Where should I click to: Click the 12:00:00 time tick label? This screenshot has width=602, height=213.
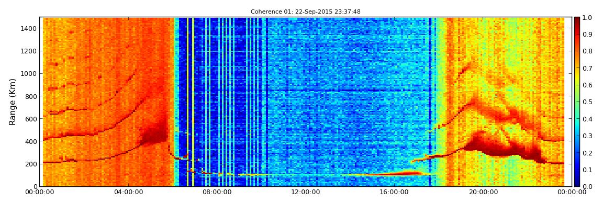coord(305,192)
